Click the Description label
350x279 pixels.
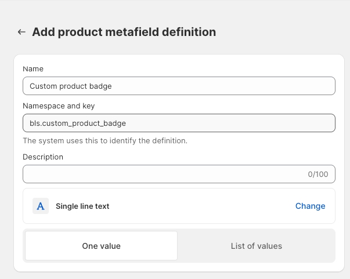coord(43,157)
